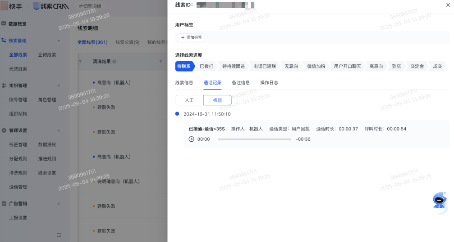Viewport: 454px width, 242px height.
Task: Click the 快手 logo
Action: [12, 6]
